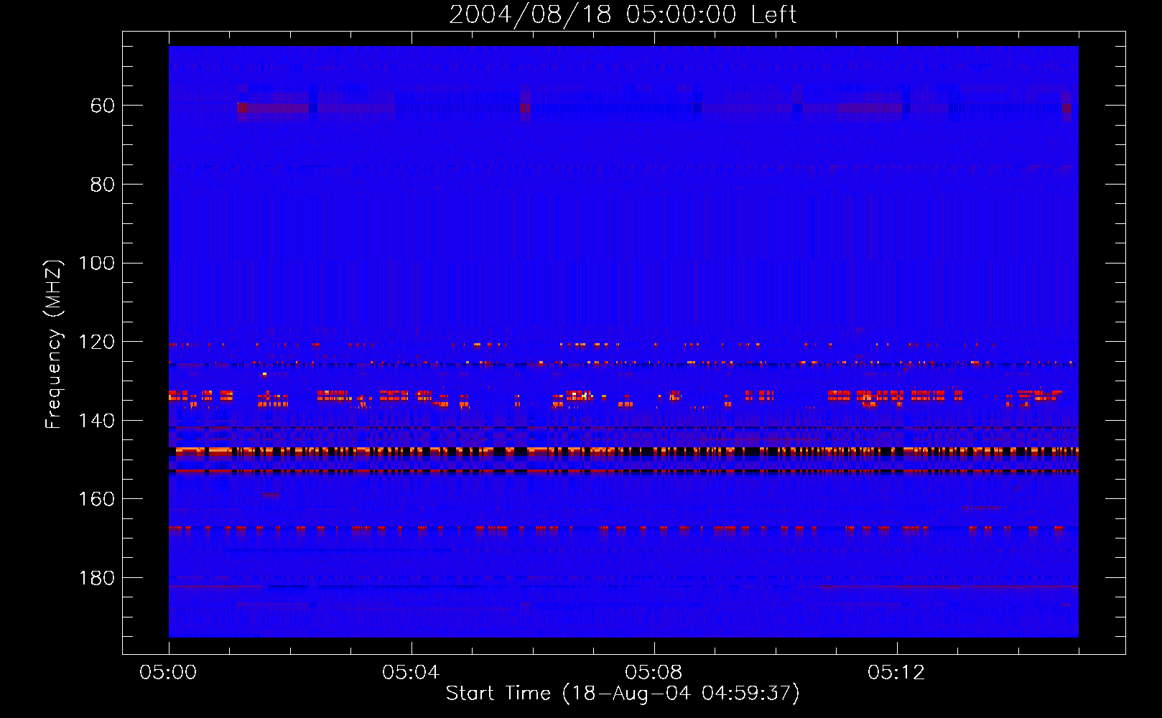Select the 140 frequency axis label
Screen dimensions: 1162x718
coord(96,421)
